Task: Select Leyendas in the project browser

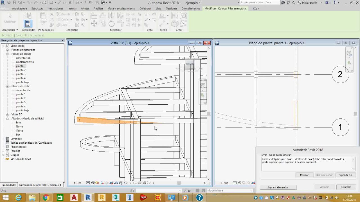Action: pyautogui.click(x=16, y=139)
